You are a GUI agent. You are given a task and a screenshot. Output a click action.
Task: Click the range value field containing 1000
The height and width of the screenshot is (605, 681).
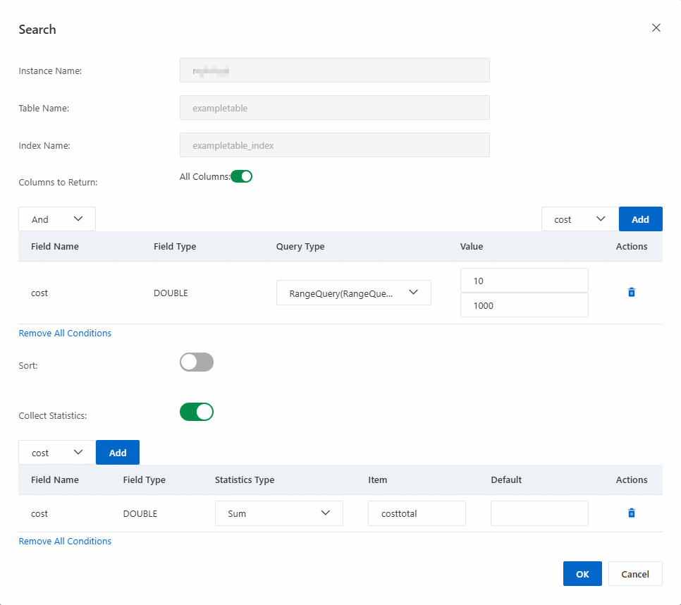coord(524,306)
